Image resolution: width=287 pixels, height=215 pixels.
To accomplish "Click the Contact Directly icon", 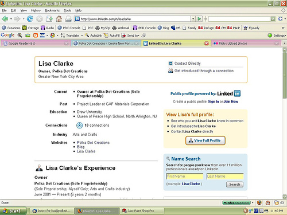I will pos(170,63).
